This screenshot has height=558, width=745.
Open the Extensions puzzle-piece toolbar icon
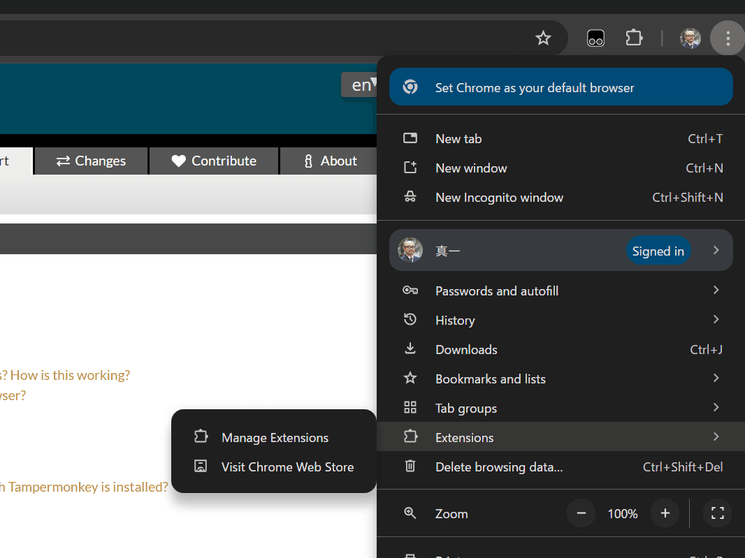(634, 38)
